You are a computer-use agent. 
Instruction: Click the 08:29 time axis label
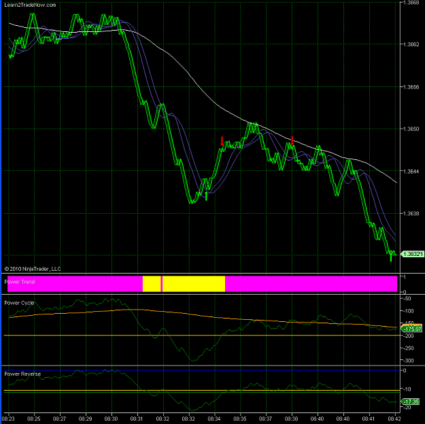86,419
